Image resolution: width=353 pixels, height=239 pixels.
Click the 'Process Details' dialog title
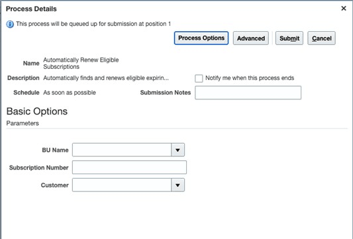point(31,9)
